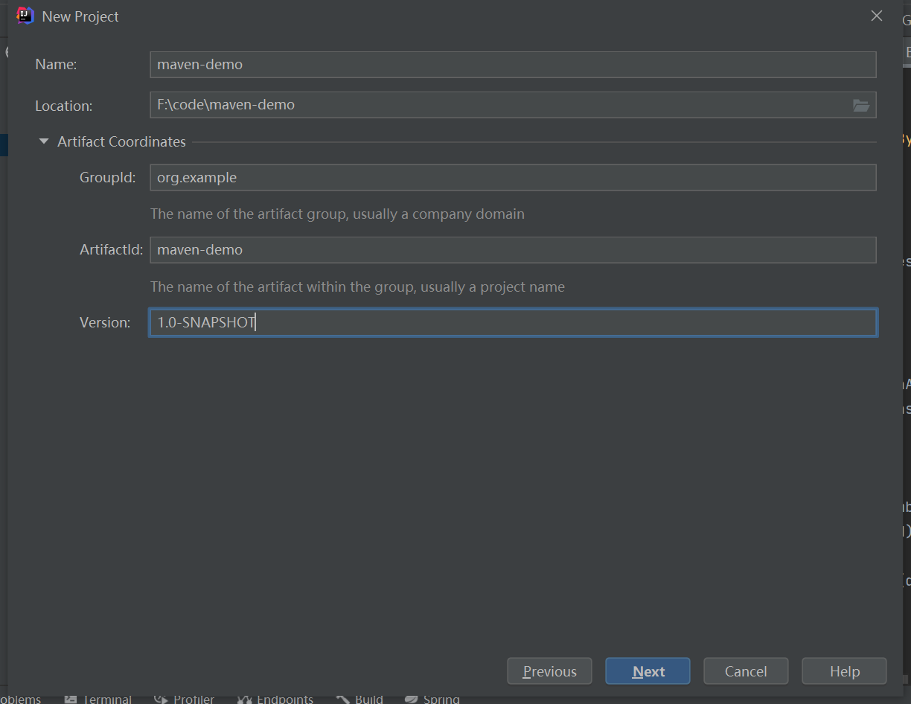Click the IntelliJ IDEA logo in dialog header
This screenshot has height=704, width=911.
coord(25,16)
